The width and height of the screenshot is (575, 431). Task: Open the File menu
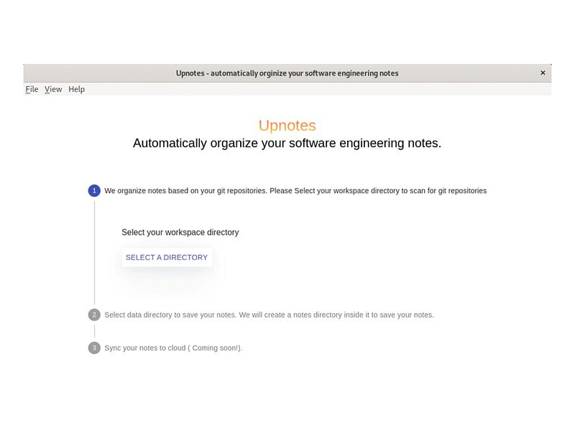(x=32, y=89)
